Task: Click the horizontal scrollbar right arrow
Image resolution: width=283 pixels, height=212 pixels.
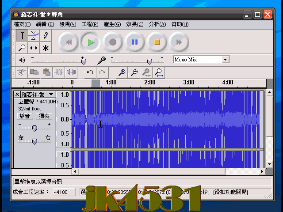Action: (262, 172)
